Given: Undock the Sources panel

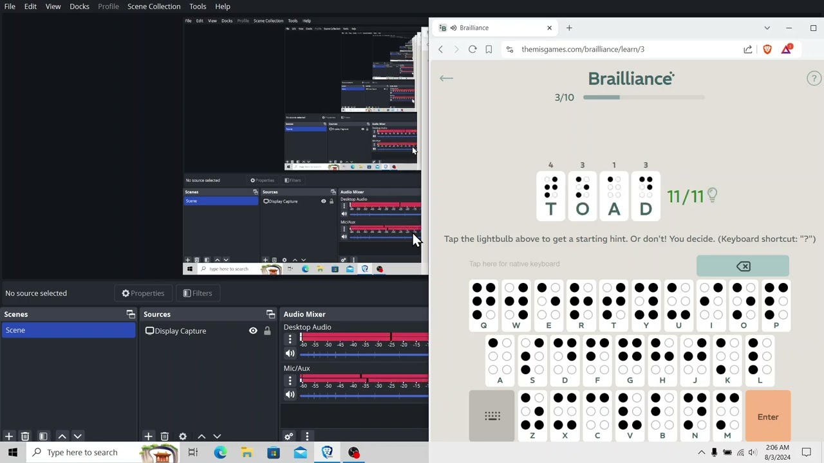Looking at the screenshot, I should point(270,314).
